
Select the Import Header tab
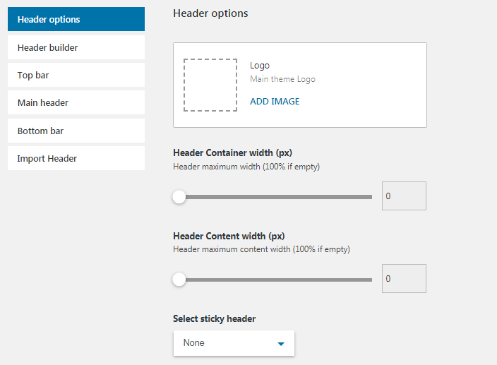point(76,158)
